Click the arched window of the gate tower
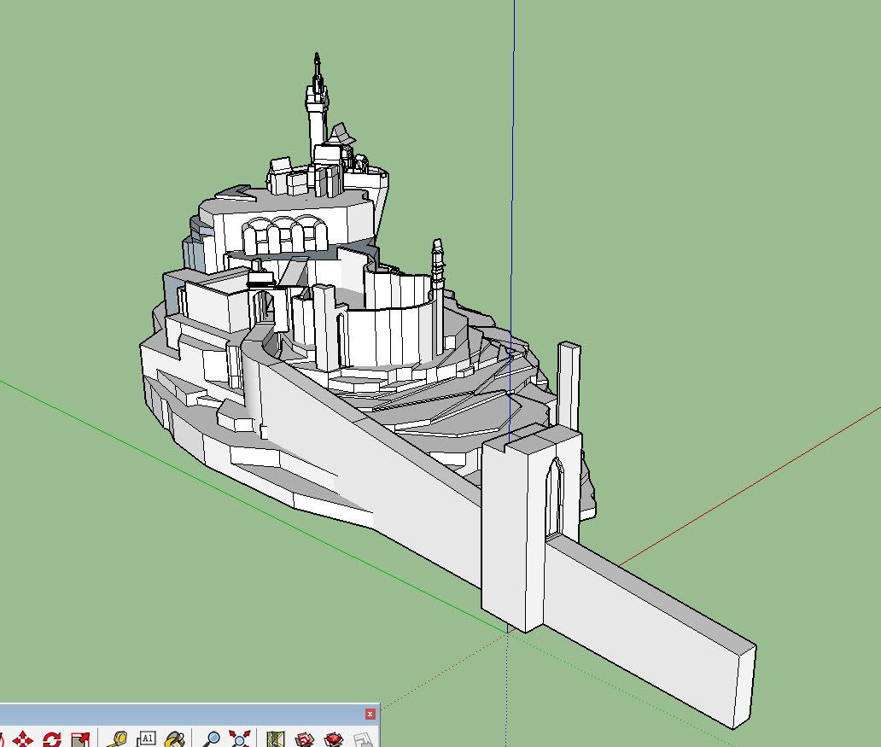Screen dimensions: 881x747 (554, 498)
